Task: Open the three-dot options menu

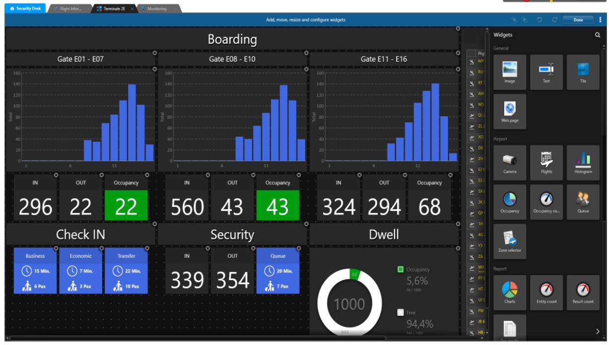Action: (x=600, y=20)
